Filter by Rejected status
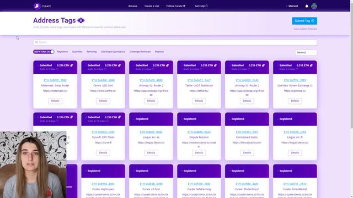The image size is (353, 198). (x=159, y=52)
